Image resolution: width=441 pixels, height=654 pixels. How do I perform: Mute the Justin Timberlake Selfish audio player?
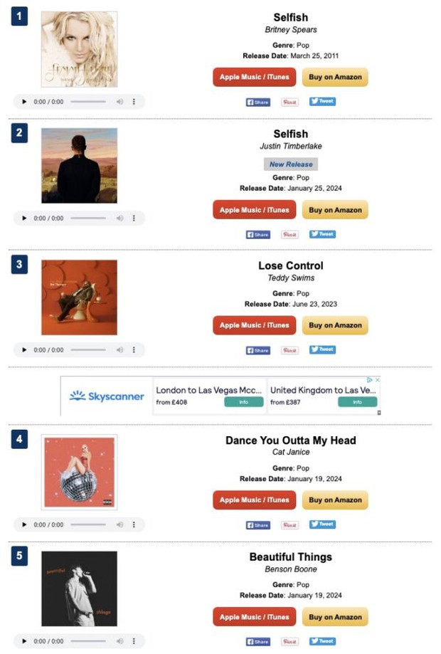click(x=119, y=218)
